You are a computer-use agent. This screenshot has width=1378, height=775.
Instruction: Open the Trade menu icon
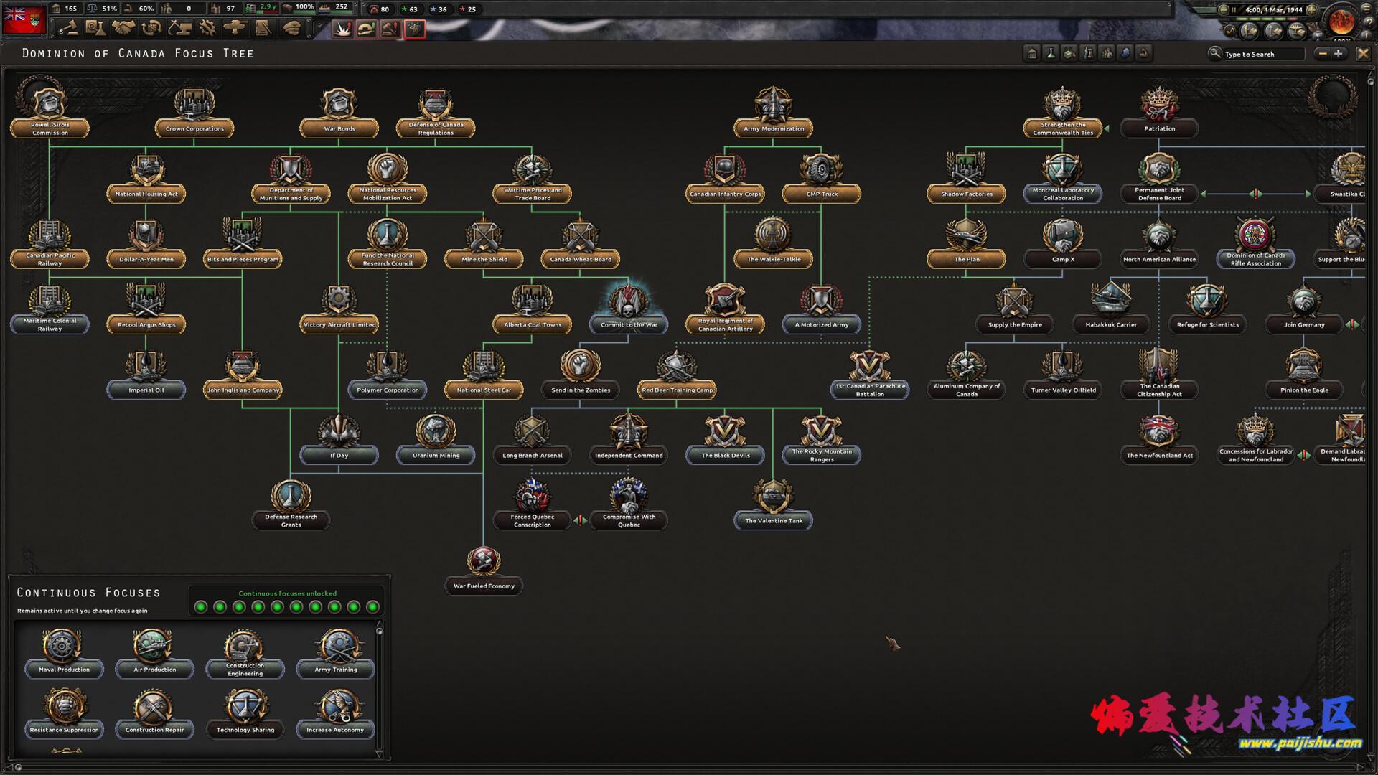pos(151,28)
